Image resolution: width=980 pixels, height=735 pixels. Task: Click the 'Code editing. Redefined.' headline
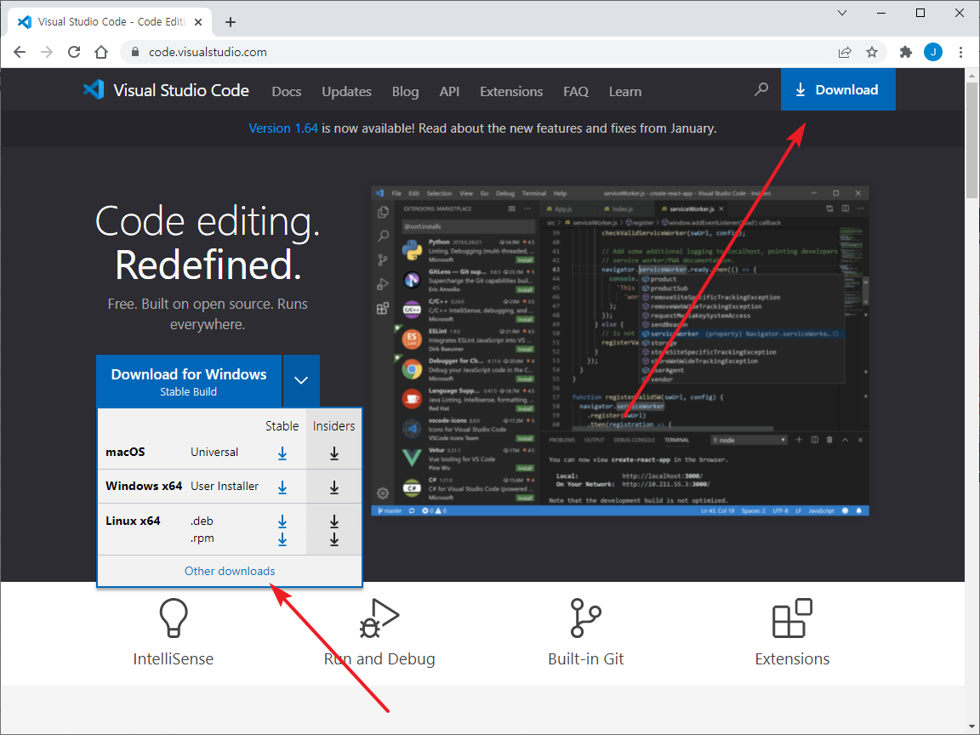(x=208, y=242)
